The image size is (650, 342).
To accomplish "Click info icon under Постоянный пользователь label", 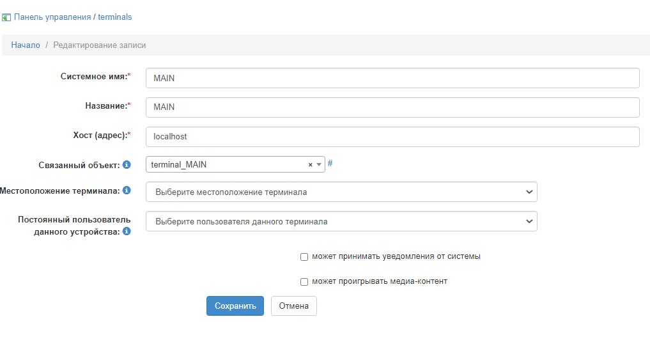I will [x=127, y=231].
